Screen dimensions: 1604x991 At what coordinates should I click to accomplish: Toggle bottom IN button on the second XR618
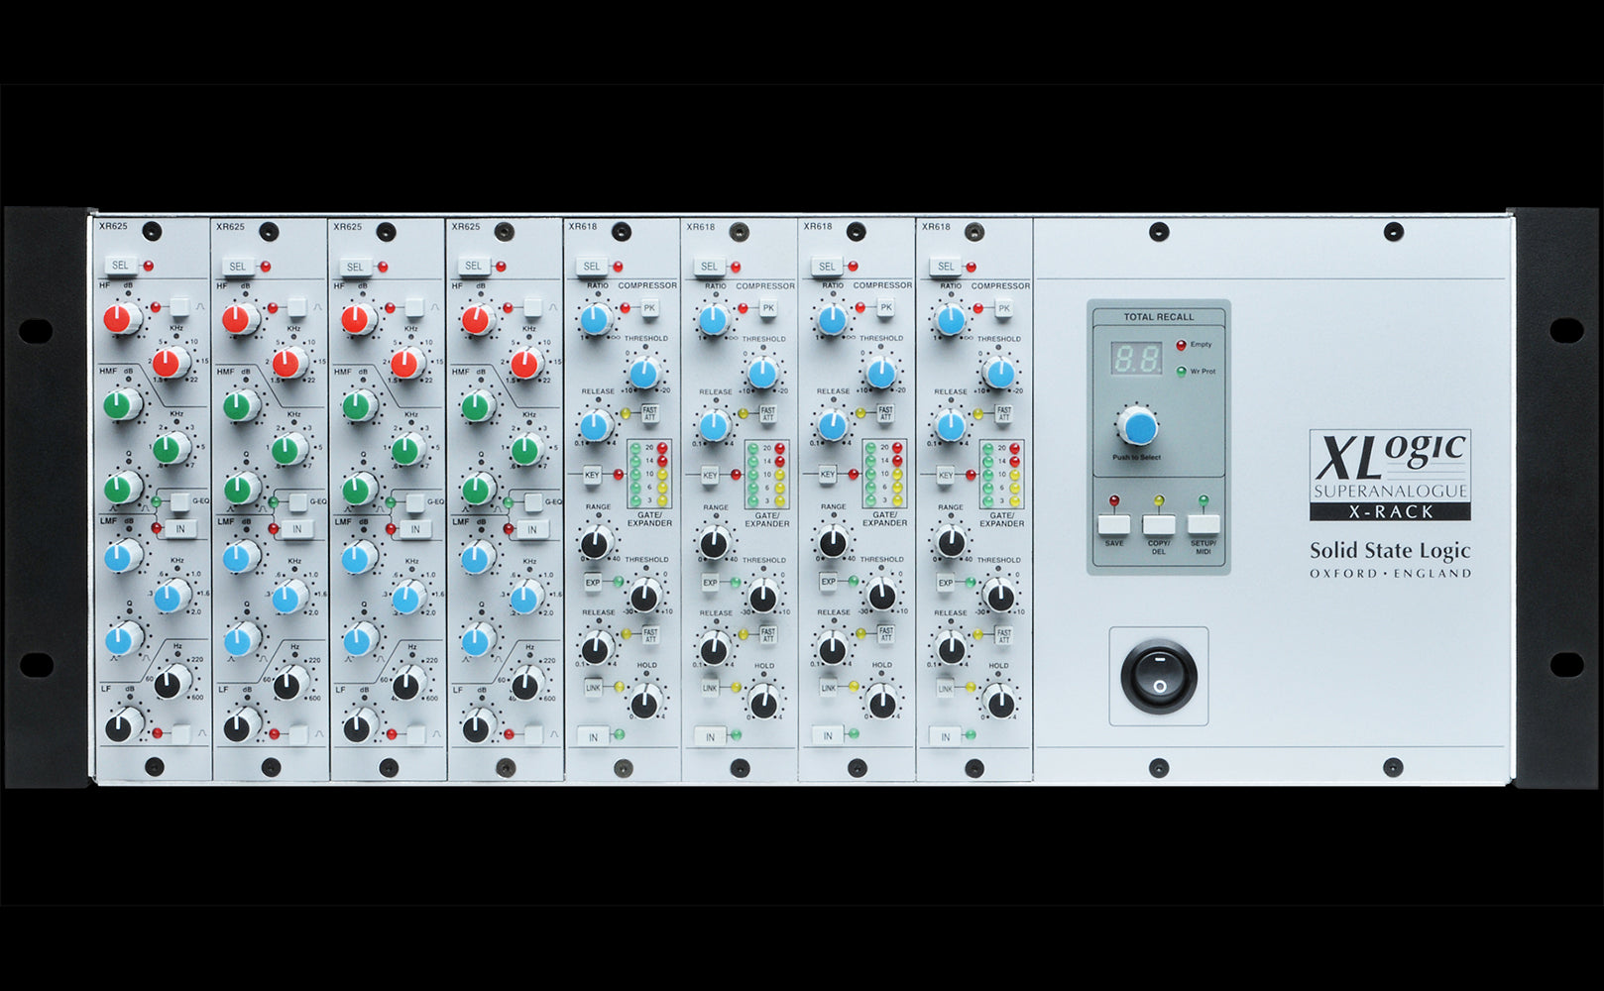pyautogui.click(x=710, y=736)
